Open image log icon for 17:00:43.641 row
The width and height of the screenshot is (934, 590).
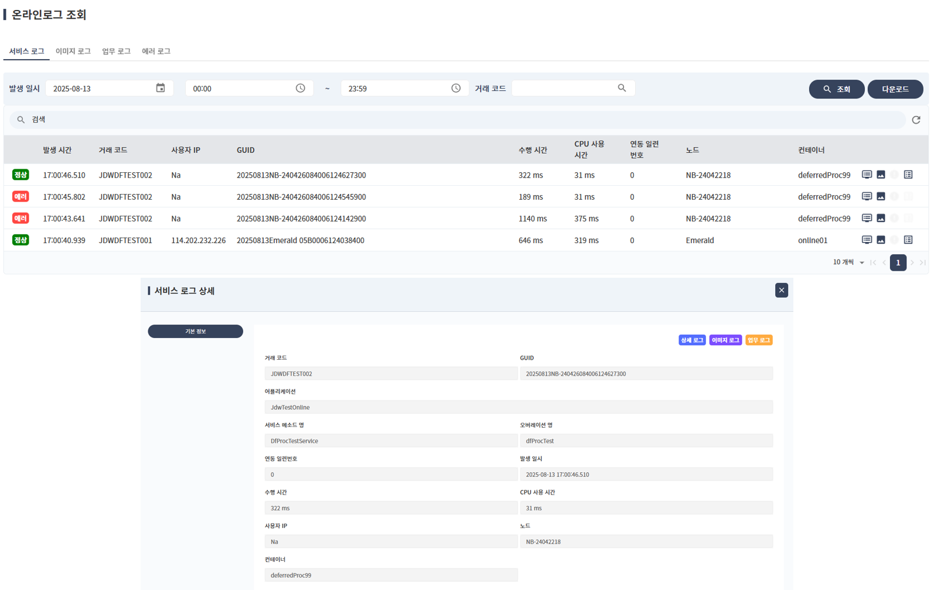pos(881,218)
